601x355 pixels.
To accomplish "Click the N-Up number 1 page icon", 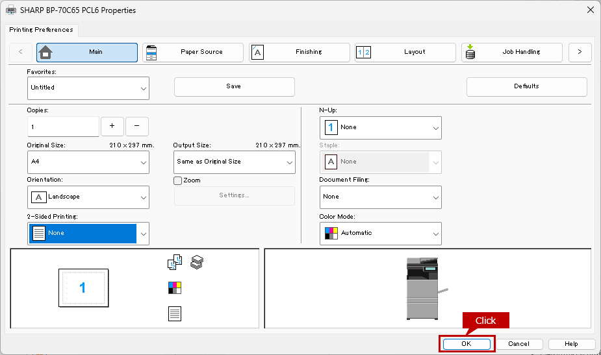I will [x=331, y=127].
